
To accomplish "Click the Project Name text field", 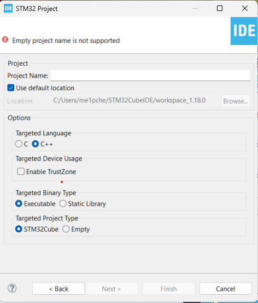I will [150, 76].
